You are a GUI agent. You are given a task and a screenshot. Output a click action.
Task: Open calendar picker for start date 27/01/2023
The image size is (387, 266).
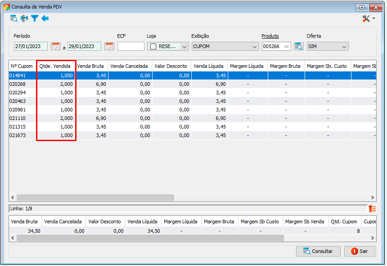click(56, 46)
